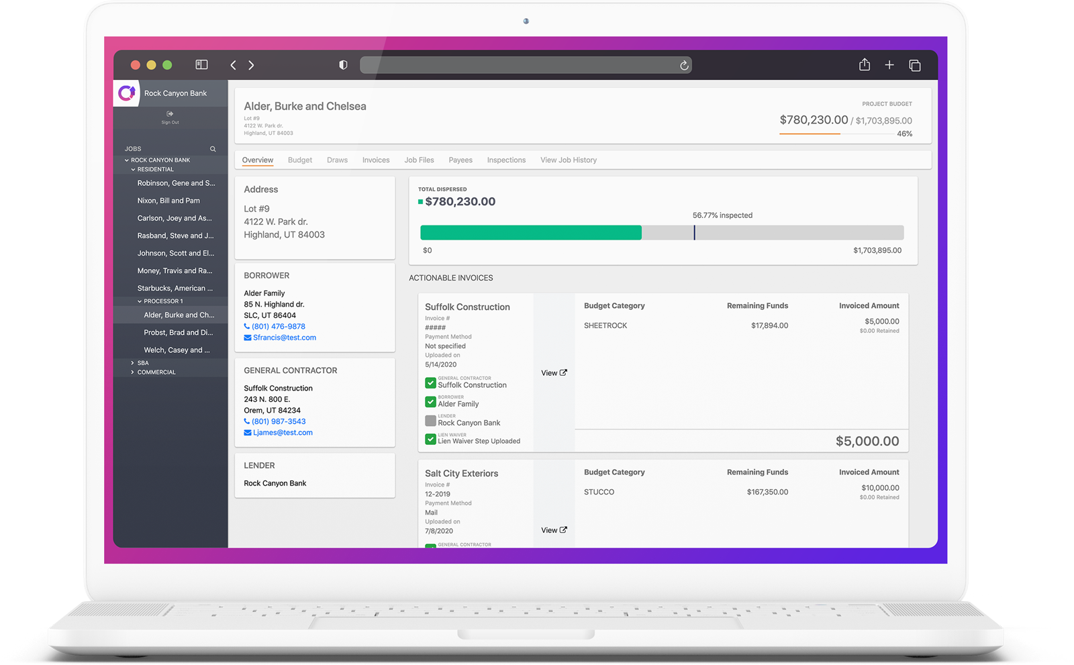Go forward with the browser forward arrow
This screenshot has height=665, width=1074.
[x=251, y=65]
